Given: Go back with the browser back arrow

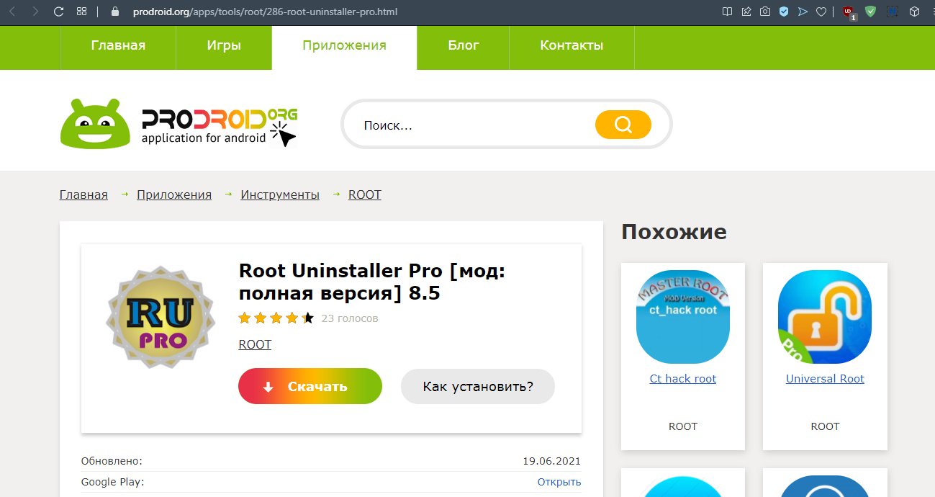Looking at the screenshot, I should [12, 12].
